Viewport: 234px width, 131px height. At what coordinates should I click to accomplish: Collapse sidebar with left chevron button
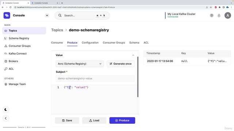coord(6,118)
